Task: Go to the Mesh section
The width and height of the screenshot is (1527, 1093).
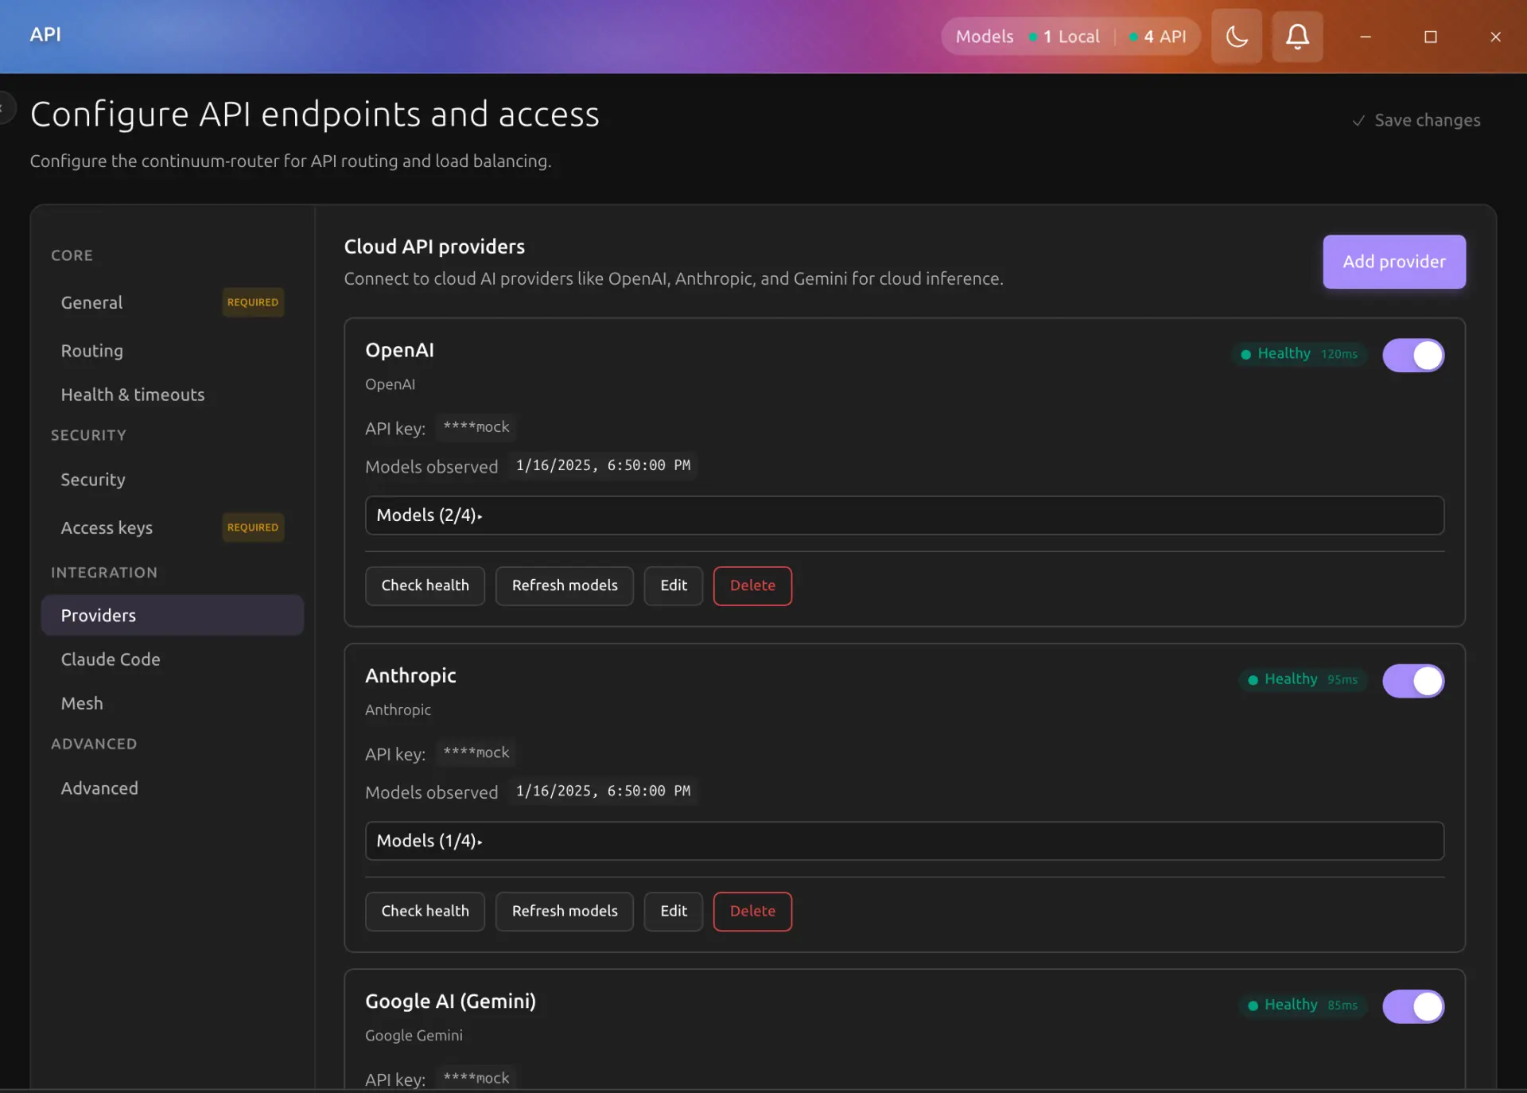Action: click(x=172, y=703)
